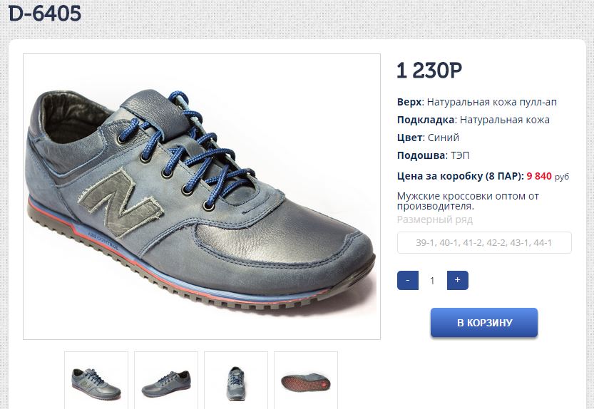Show the second angled shoe thumbnail
Screen dimensions: 594x409
[166, 380]
